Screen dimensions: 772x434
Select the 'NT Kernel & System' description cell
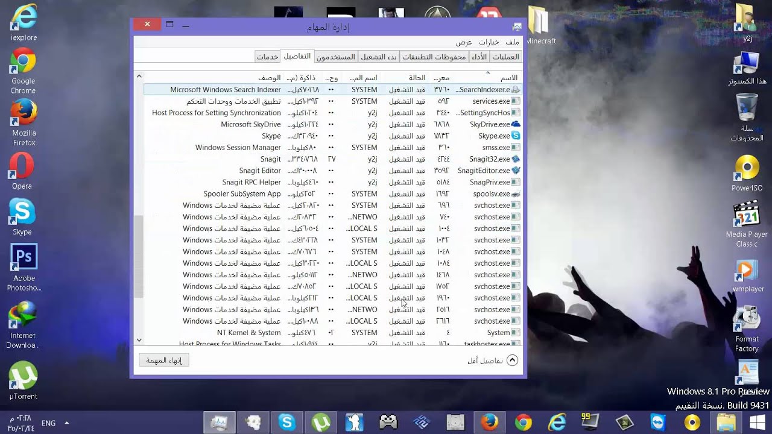point(249,333)
